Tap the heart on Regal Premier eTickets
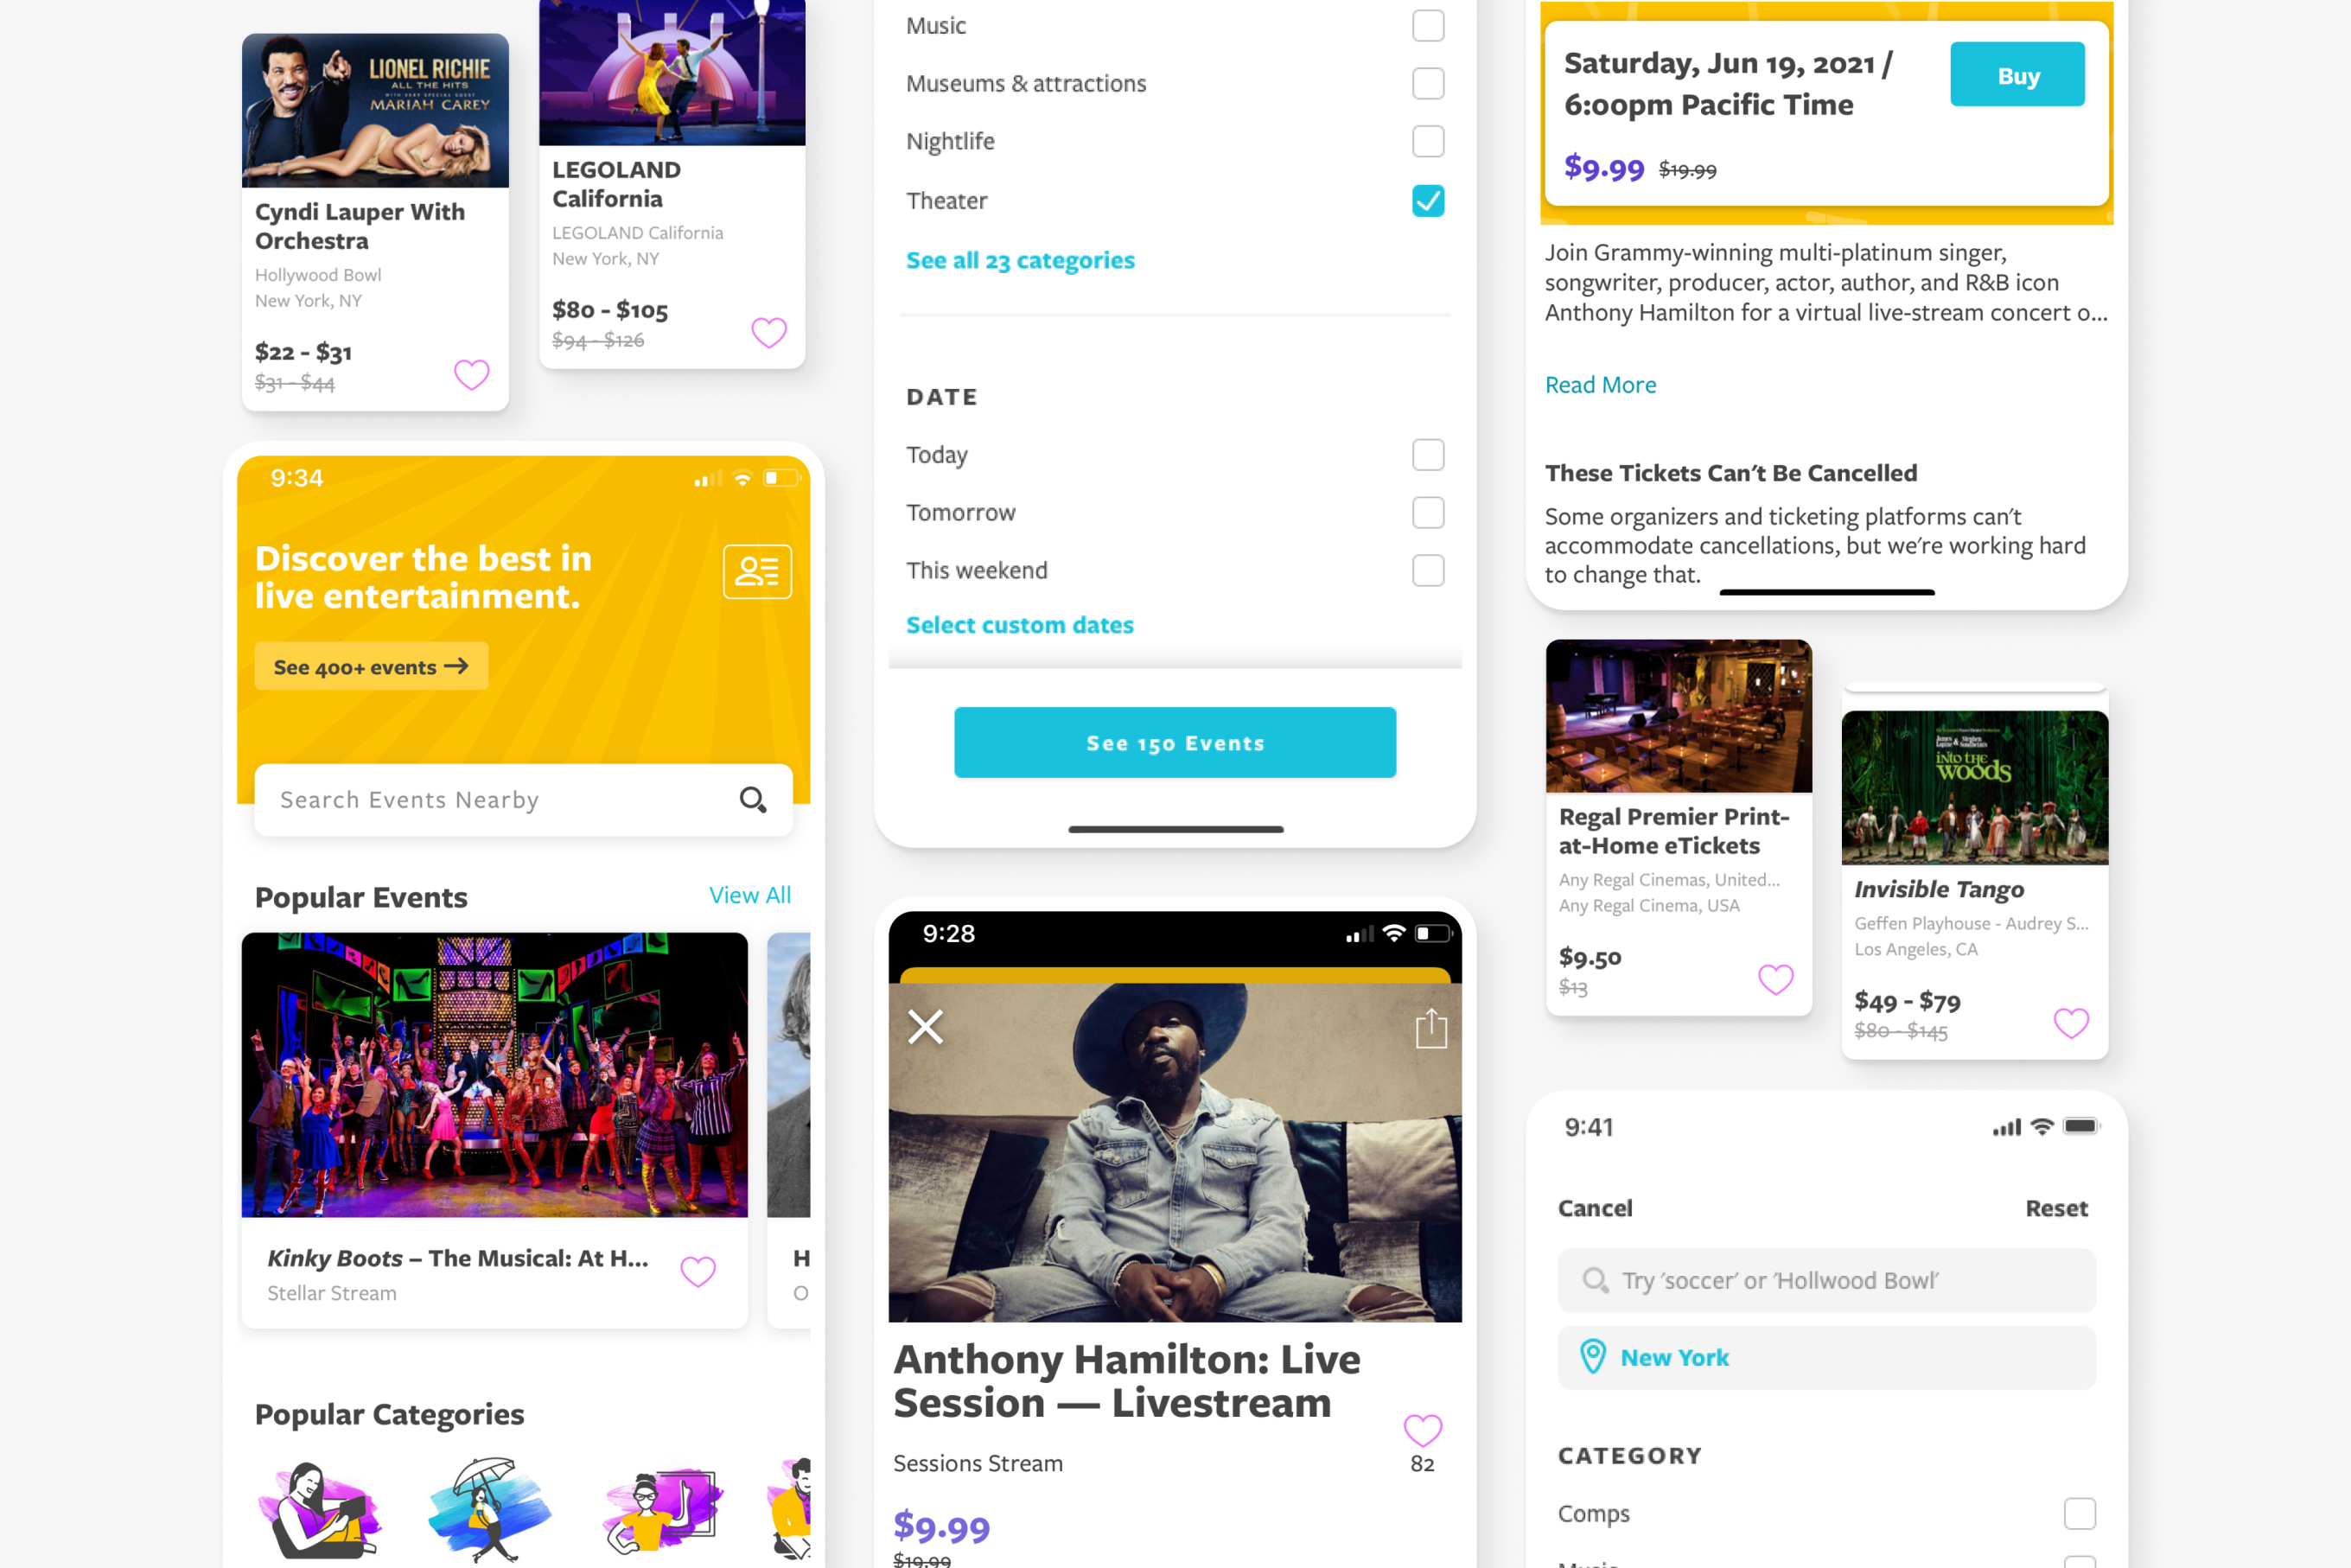 (x=1776, y=978)
